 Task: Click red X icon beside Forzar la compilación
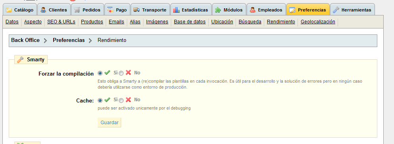tap(128, 73)
